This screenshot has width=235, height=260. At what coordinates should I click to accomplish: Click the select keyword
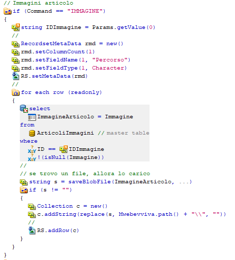coord(40,109)
